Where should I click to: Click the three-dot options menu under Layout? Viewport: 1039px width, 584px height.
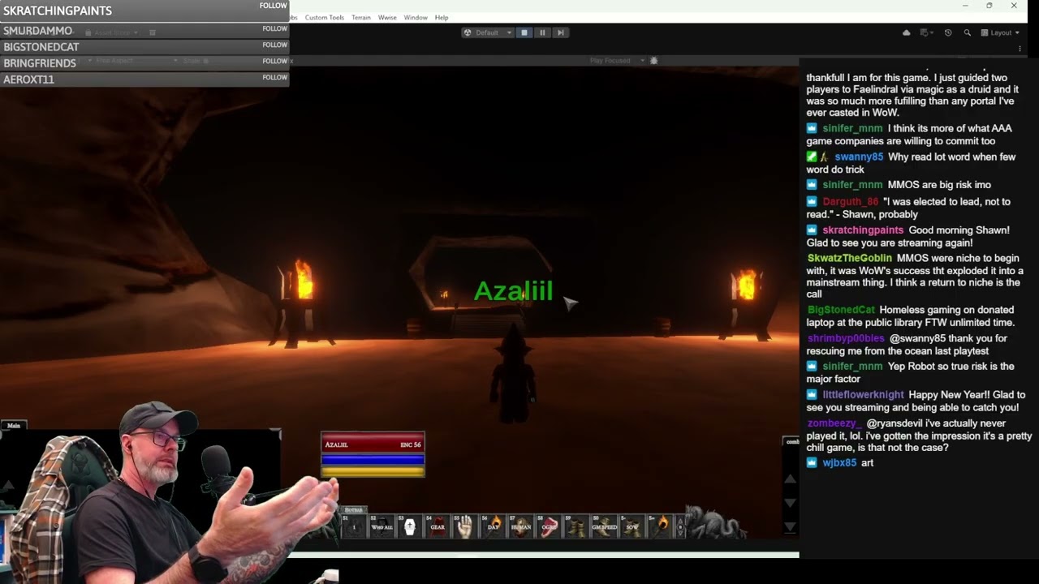click(1020, 49)
